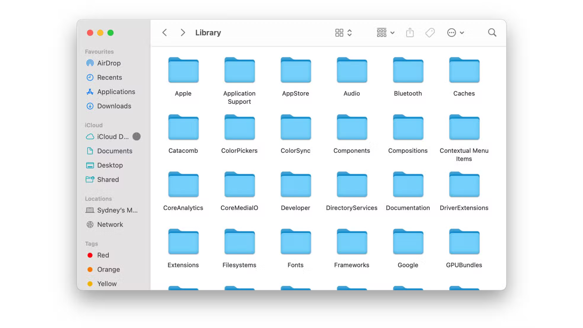Open the Group By dropdown
583x328 pixels.
[385, 32]
